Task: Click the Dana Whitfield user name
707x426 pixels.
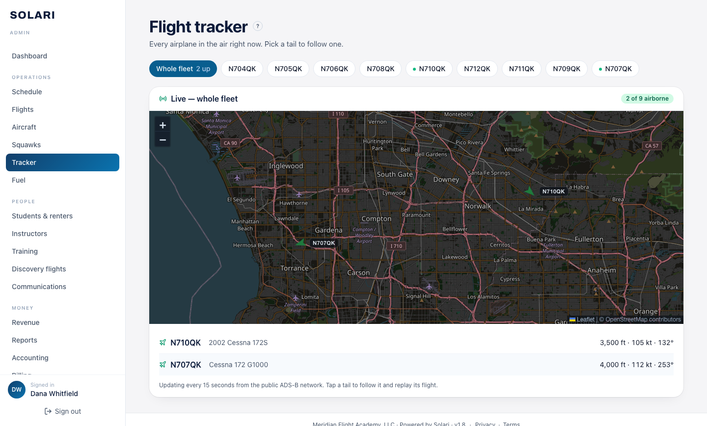Action: (54, 394)
